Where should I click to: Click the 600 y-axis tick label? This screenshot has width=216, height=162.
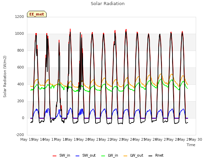(x=21, y=67)
